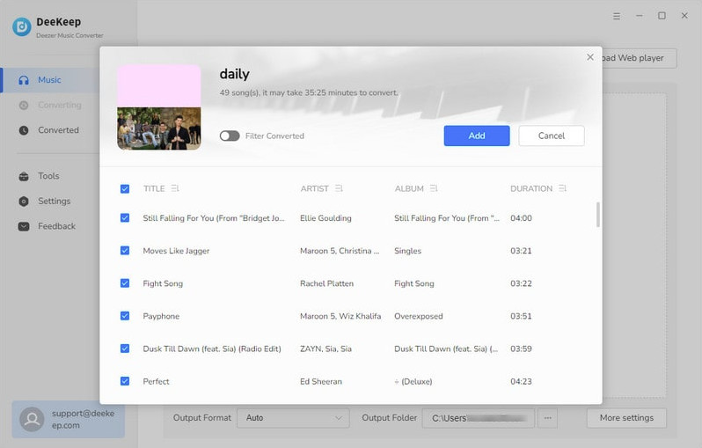Click the toolbox icon beside Tools
Screen dimensions: 702x448
coord(24,177)
